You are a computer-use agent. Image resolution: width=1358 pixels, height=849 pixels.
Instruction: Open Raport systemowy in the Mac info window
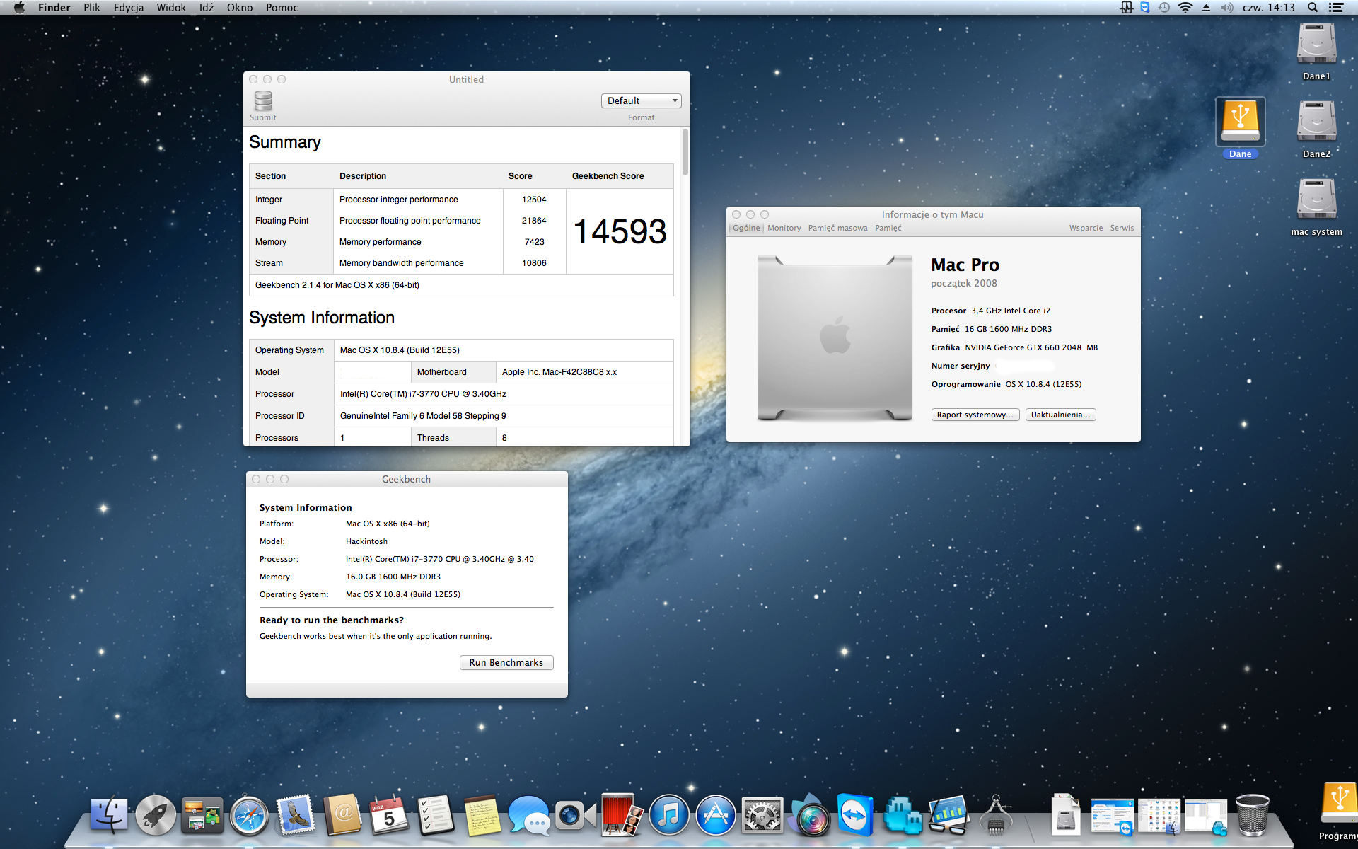tap(975, 415)
